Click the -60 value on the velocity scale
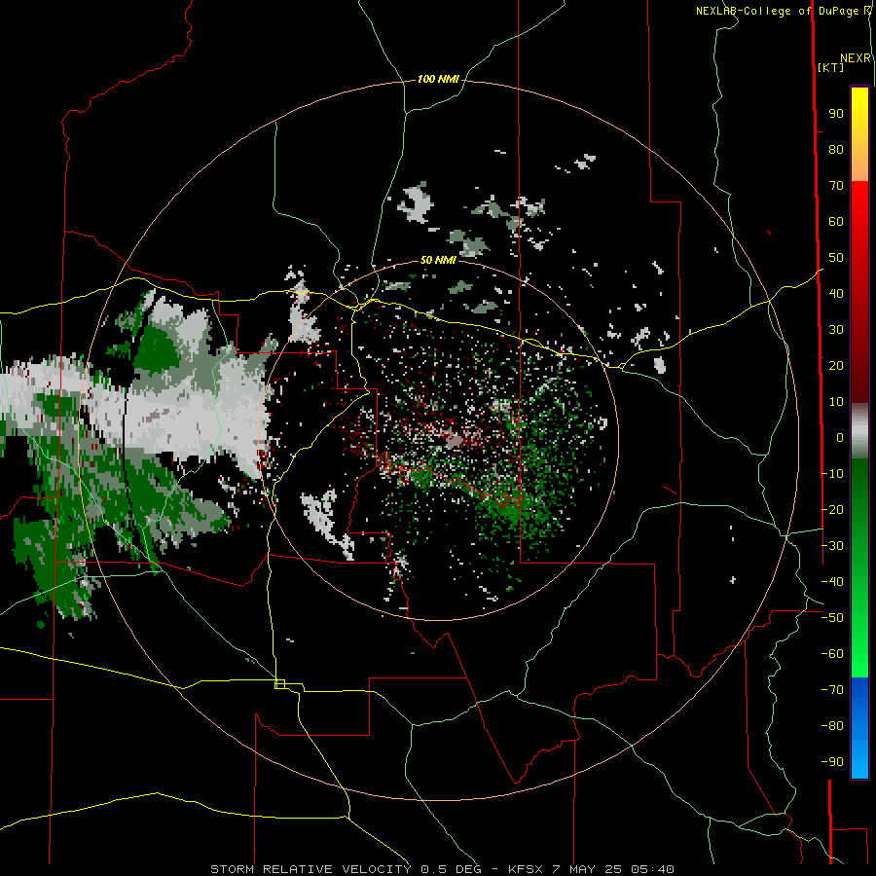 click(832, 654)
